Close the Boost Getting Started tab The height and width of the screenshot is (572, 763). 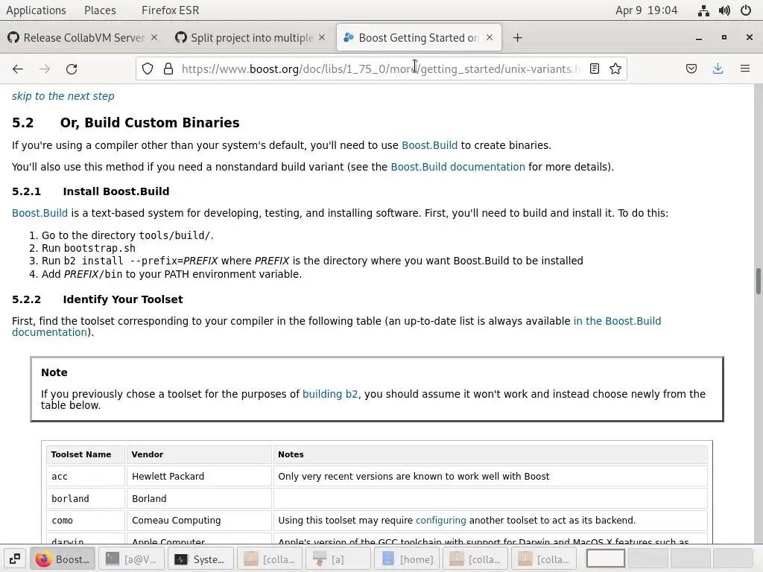click(x=490, y=37)
